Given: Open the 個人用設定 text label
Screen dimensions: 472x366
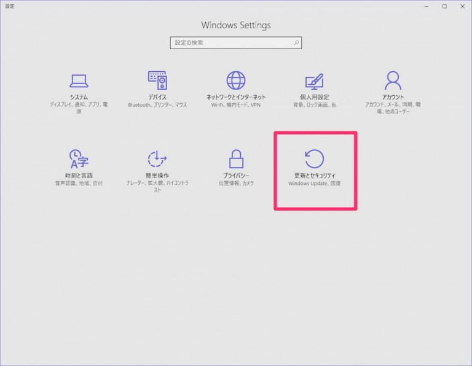Looking at the screenshot, I should 315,97.
